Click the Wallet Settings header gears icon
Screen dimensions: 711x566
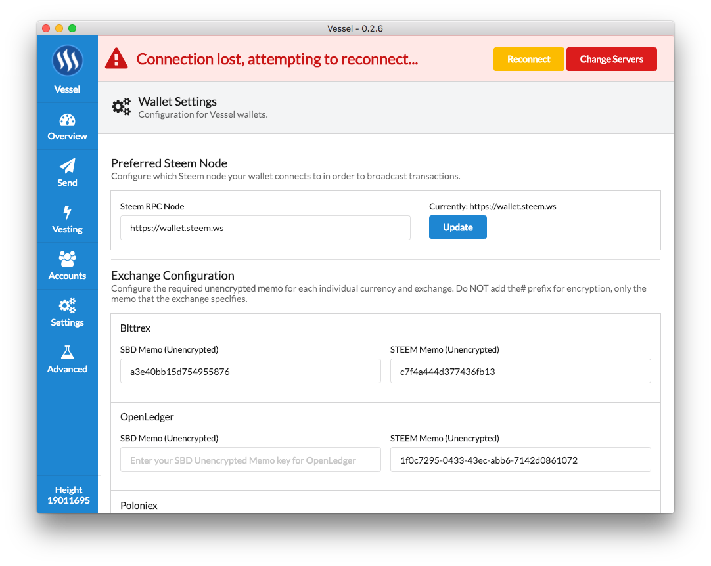pyautogui.click(x=121, y=107)
